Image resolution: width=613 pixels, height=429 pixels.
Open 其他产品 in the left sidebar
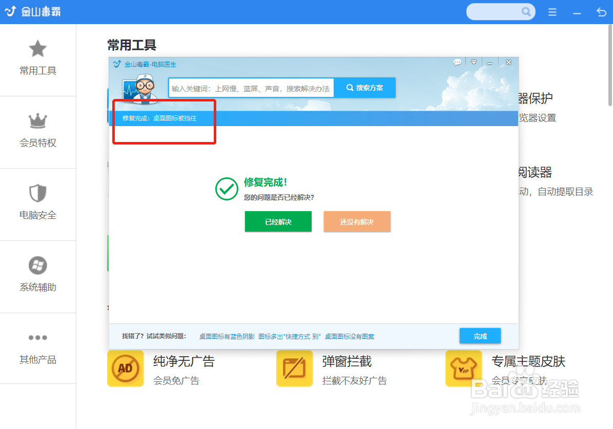coord(38,349)
